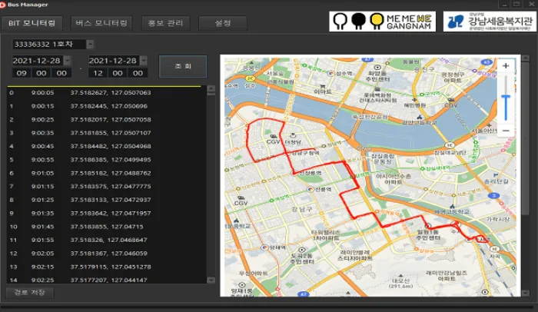Screen dimensions: 538x312
Task: Click the coordinate list scrollbar down arrow
Action: click(211, 280)
